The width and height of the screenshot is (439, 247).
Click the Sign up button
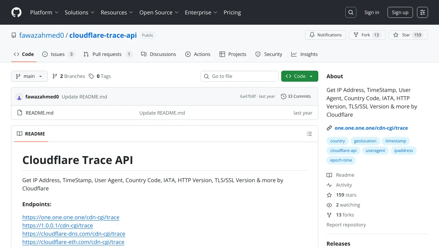click(400, 12)
